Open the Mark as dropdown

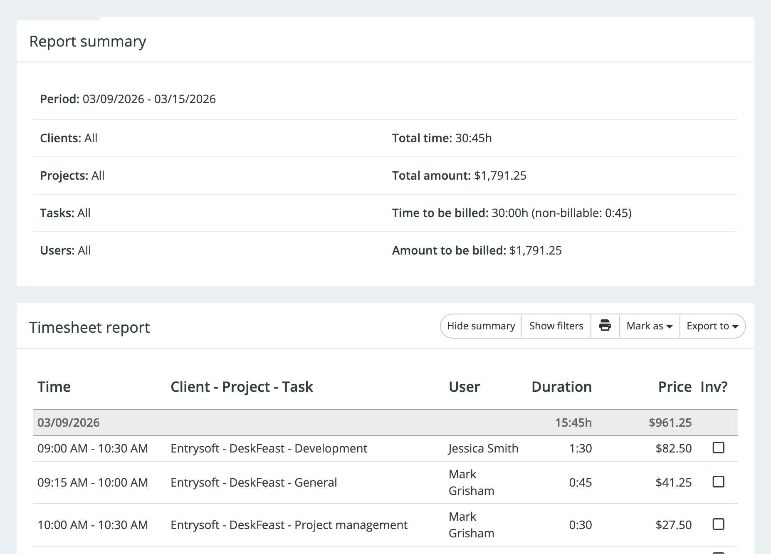650,326
